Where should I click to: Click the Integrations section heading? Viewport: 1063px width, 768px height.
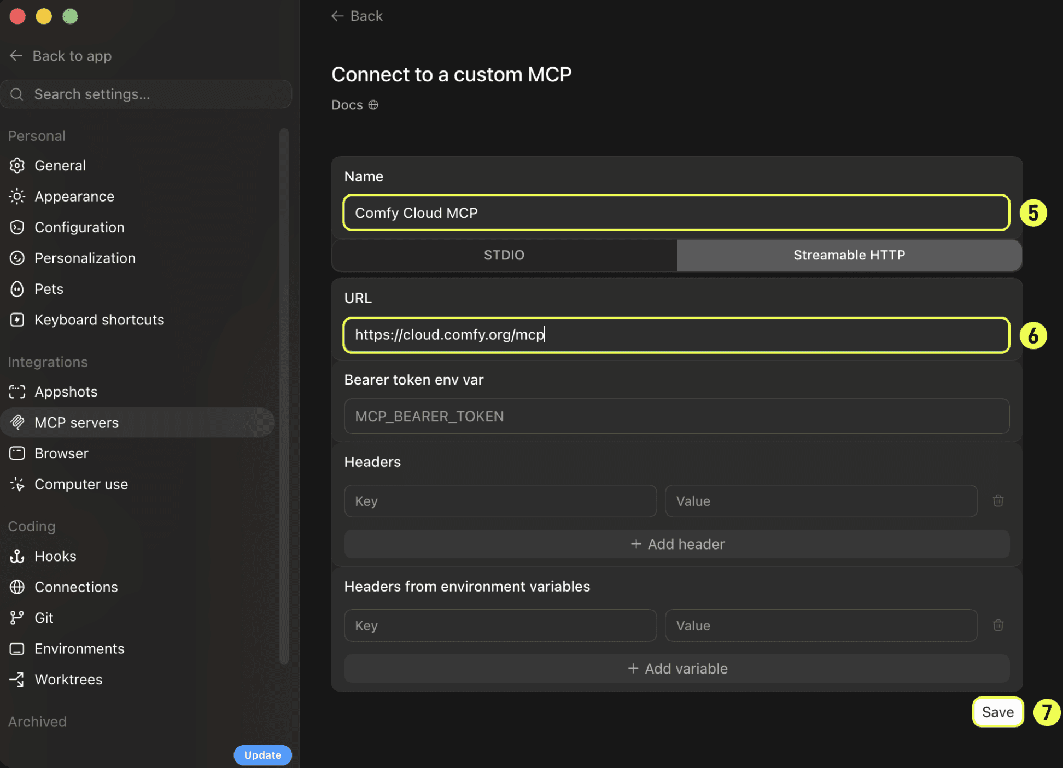(48, 362)
